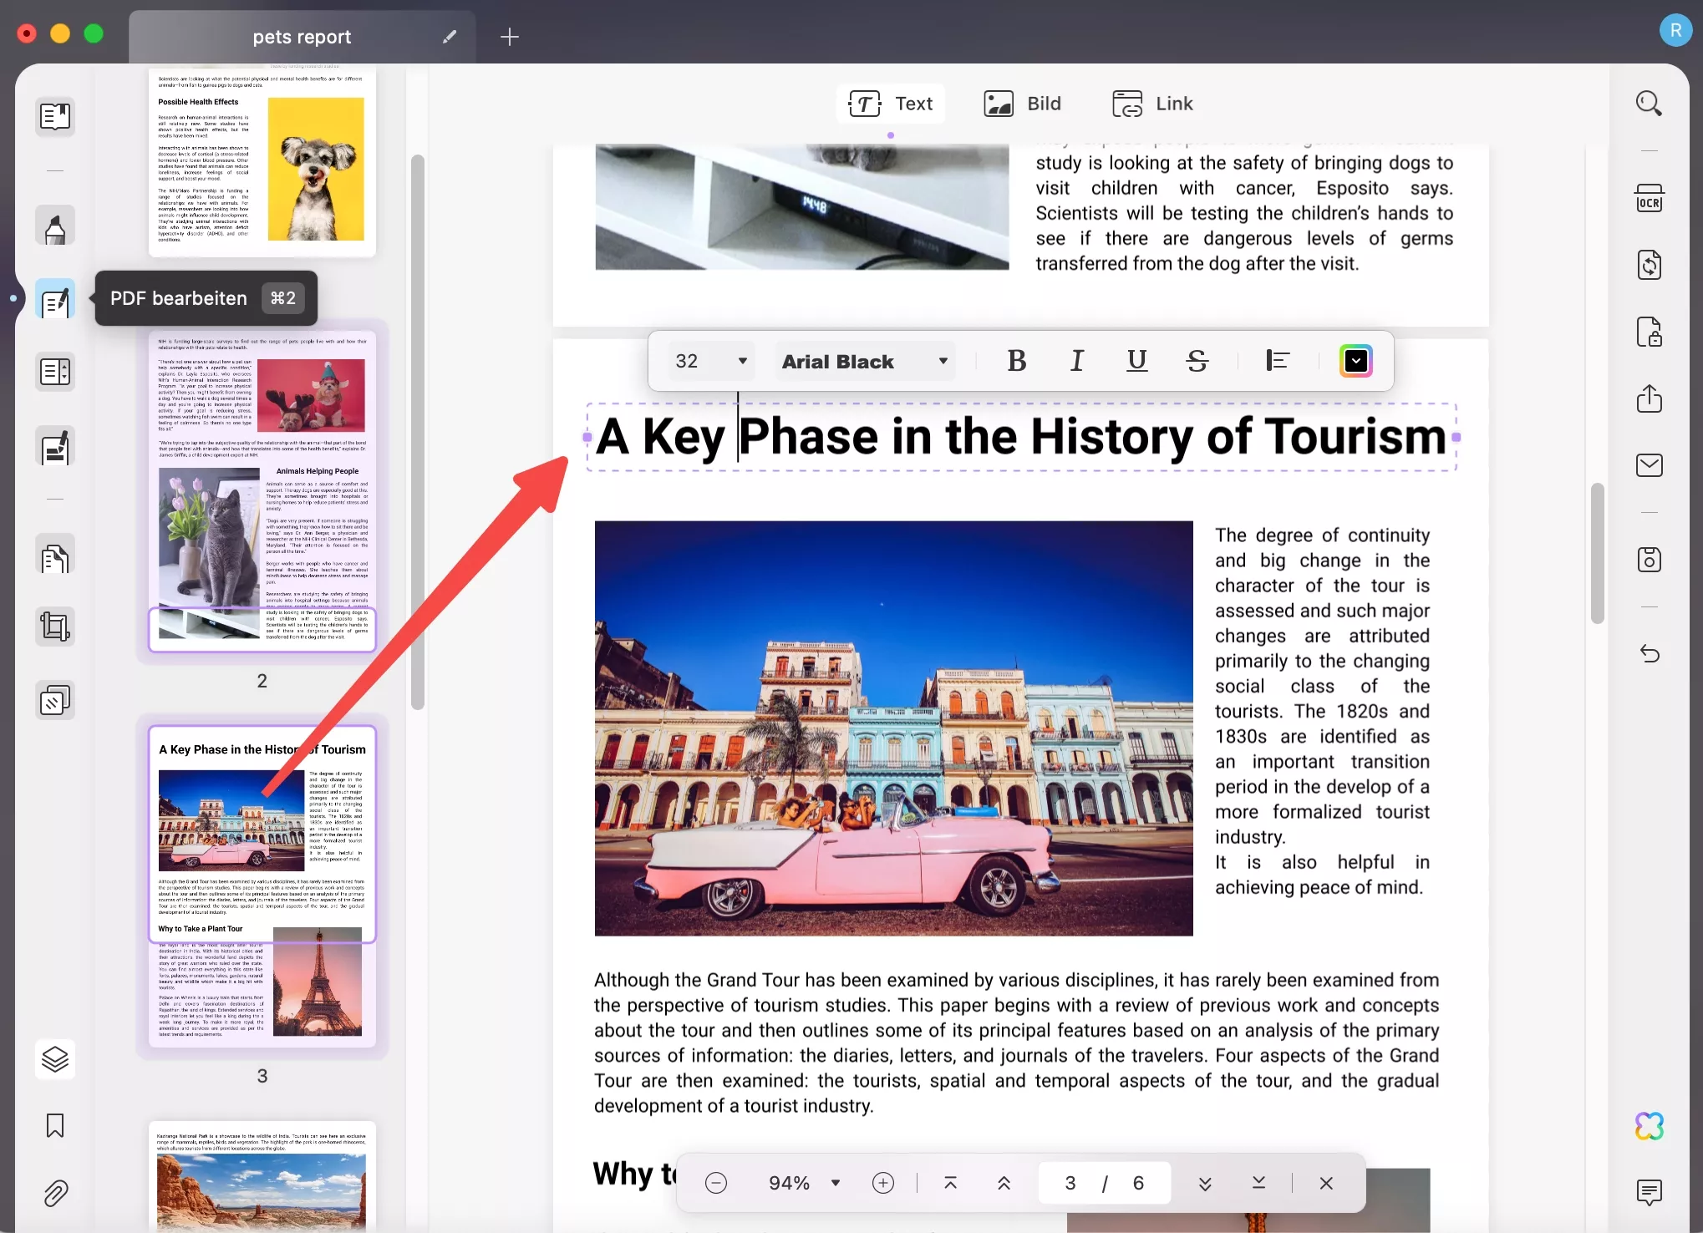Select the Link tab
The image size is (1703, 1233).
(1153, 104)
